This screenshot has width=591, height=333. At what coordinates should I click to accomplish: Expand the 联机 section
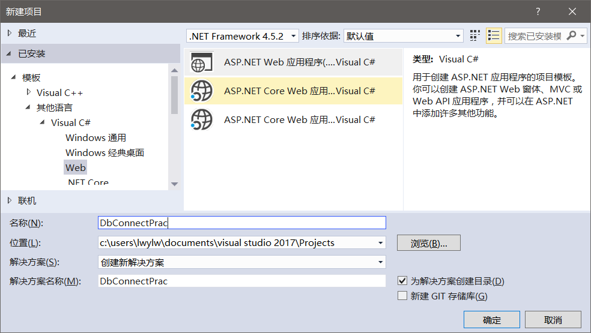click(x=10, y=200)
